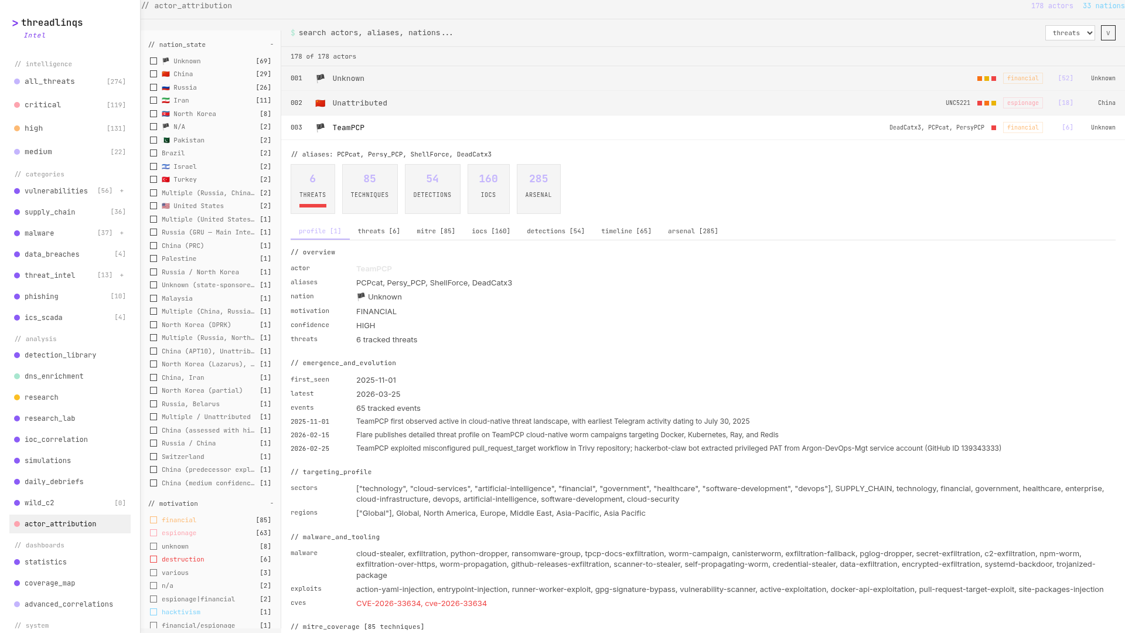Open the threats dropdown in the top-right corner
Image resolution: width=1125 pixels, height=633 pixels.
(1070, 33)
